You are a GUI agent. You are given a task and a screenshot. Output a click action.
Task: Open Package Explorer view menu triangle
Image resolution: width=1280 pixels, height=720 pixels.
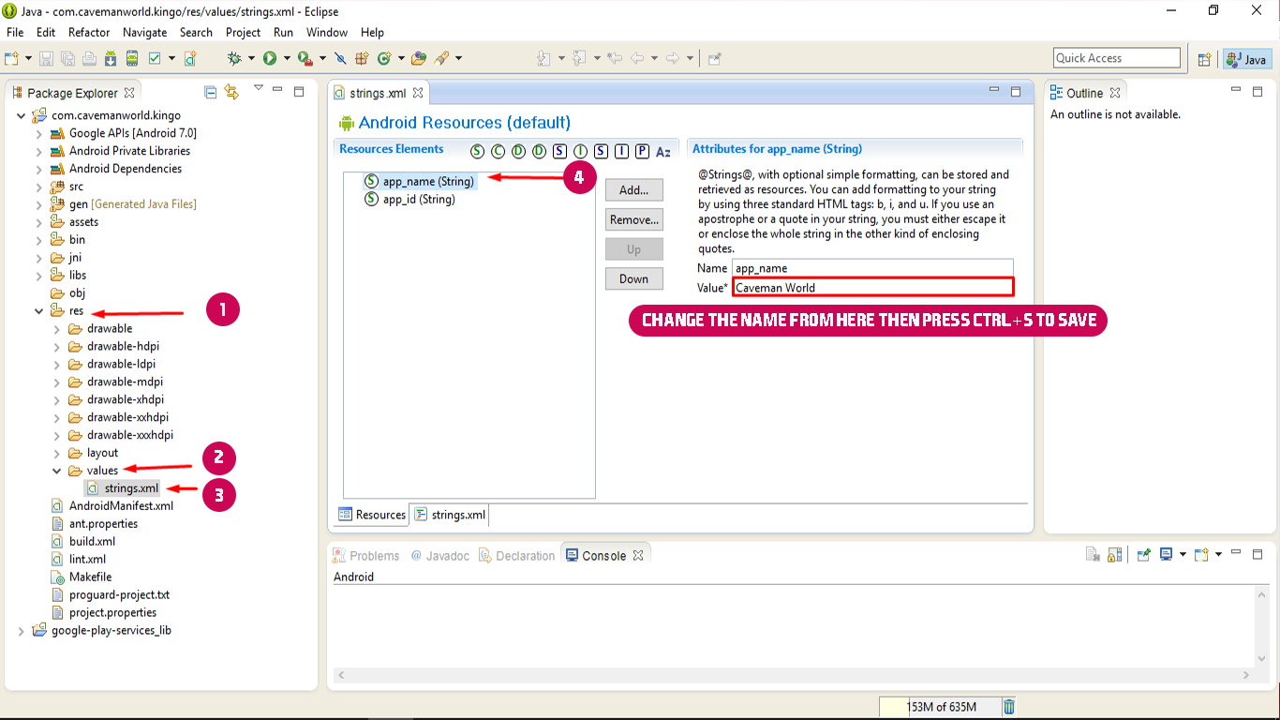point(259,89)
